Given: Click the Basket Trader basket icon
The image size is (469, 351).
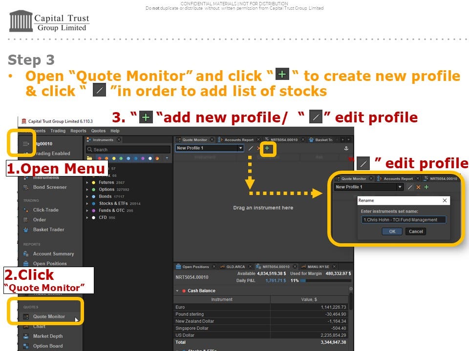Looking at the screenshot, I should coord(26,230).
